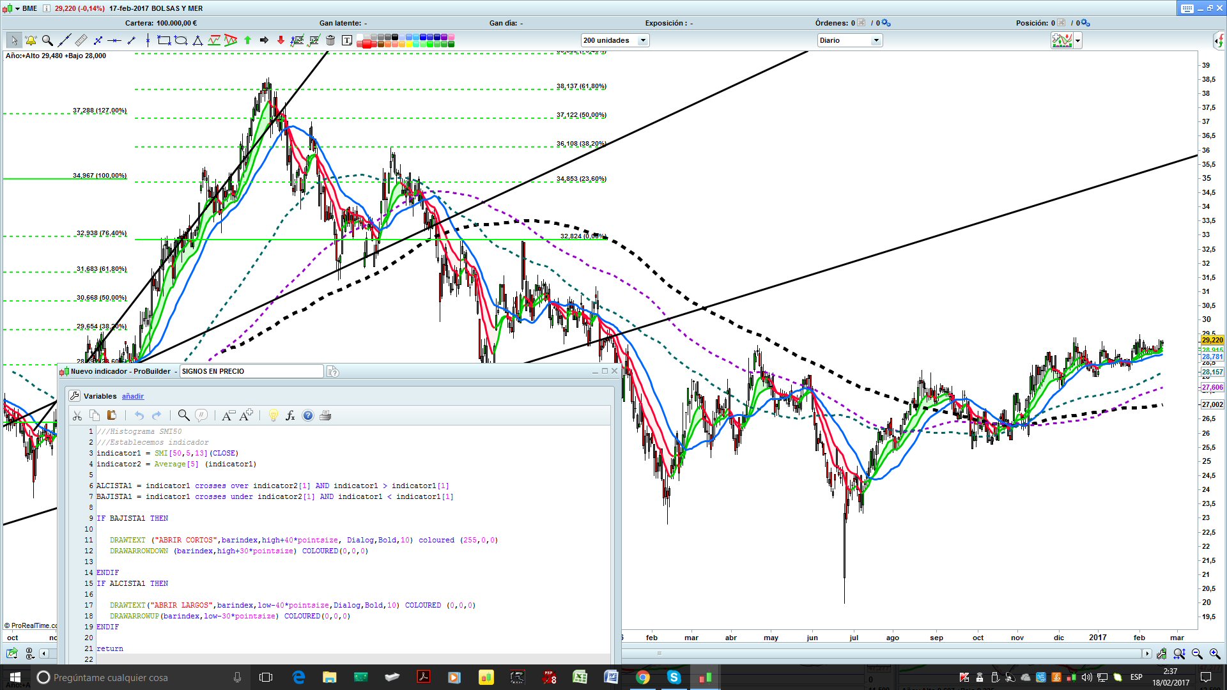The height and width of the screenshot is (690, 1227).
Task: Choose the green up arrow marker
Action: point(247,40)
